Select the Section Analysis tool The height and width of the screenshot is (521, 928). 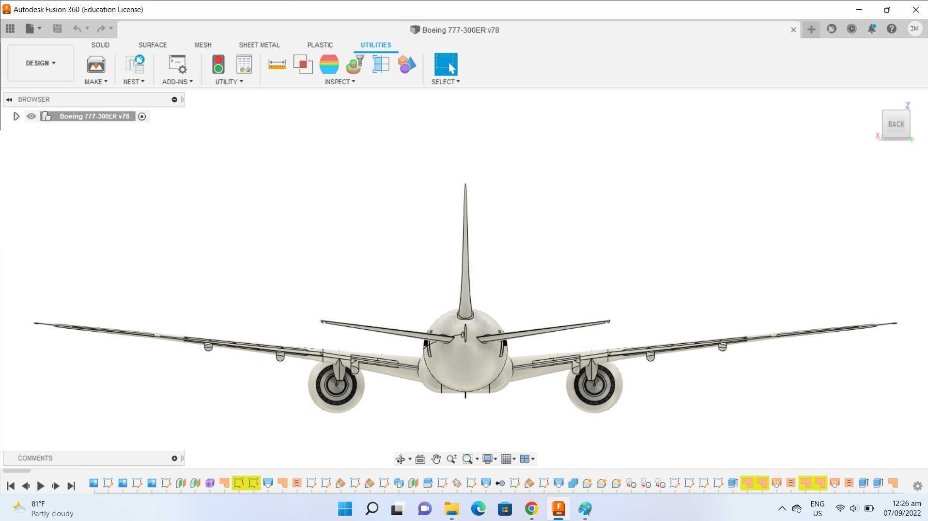click(x=381, y=64)
